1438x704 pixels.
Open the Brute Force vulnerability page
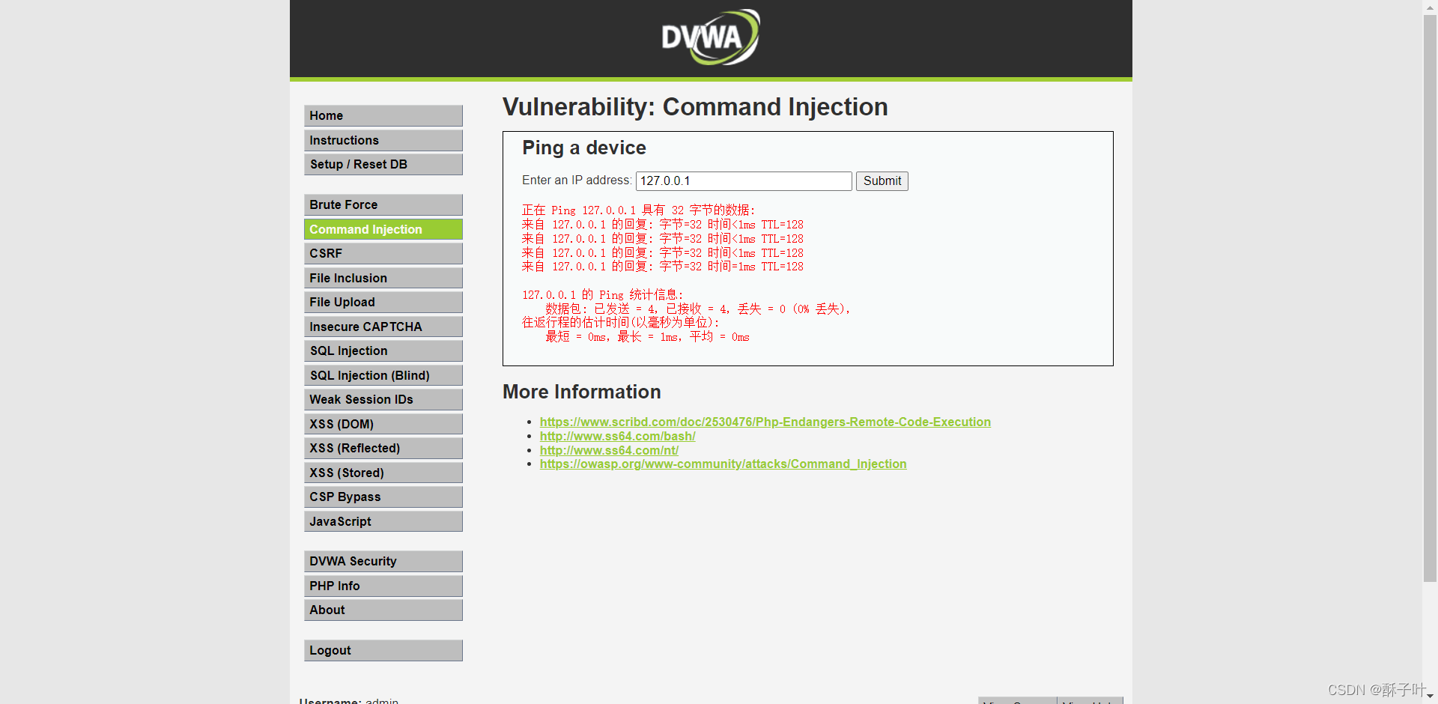point(383,204)
